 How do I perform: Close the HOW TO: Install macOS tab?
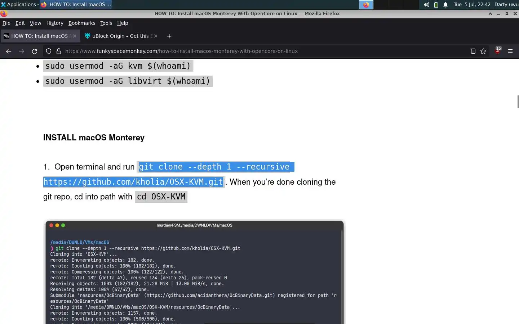coord(75,36)
